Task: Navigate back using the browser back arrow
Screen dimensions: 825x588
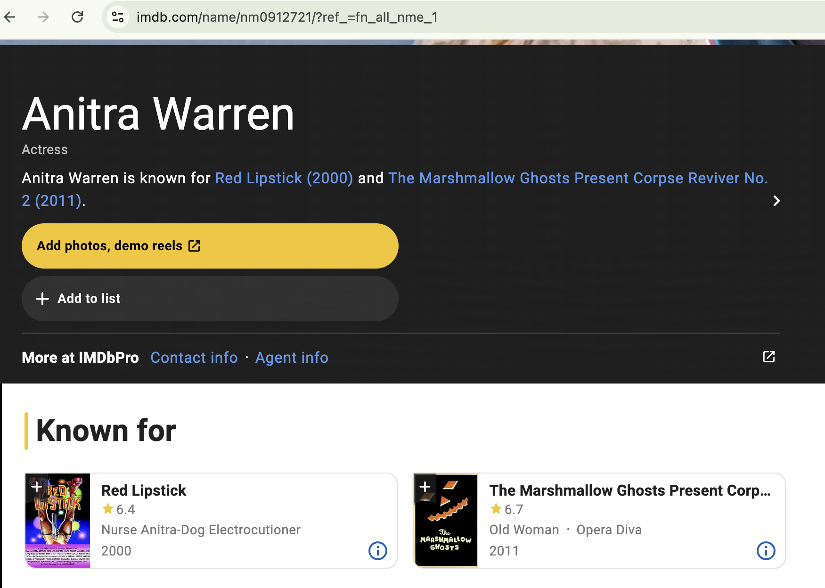Action: (9, 17)
